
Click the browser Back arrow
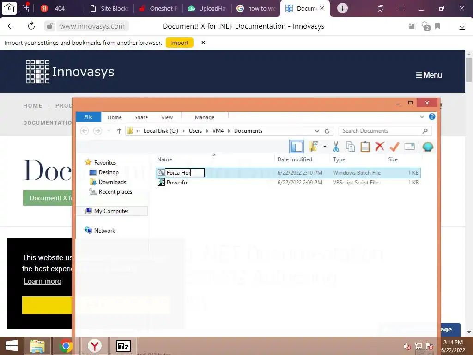[11, 26]
